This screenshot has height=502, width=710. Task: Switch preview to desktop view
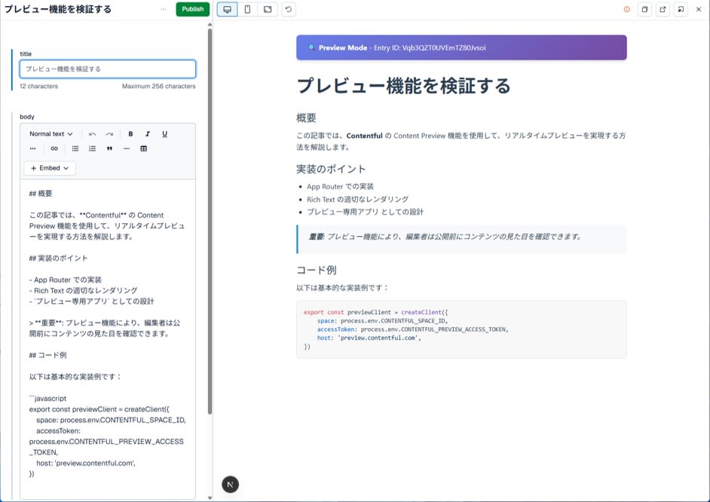pyautogui.click(x=228, y=9)
